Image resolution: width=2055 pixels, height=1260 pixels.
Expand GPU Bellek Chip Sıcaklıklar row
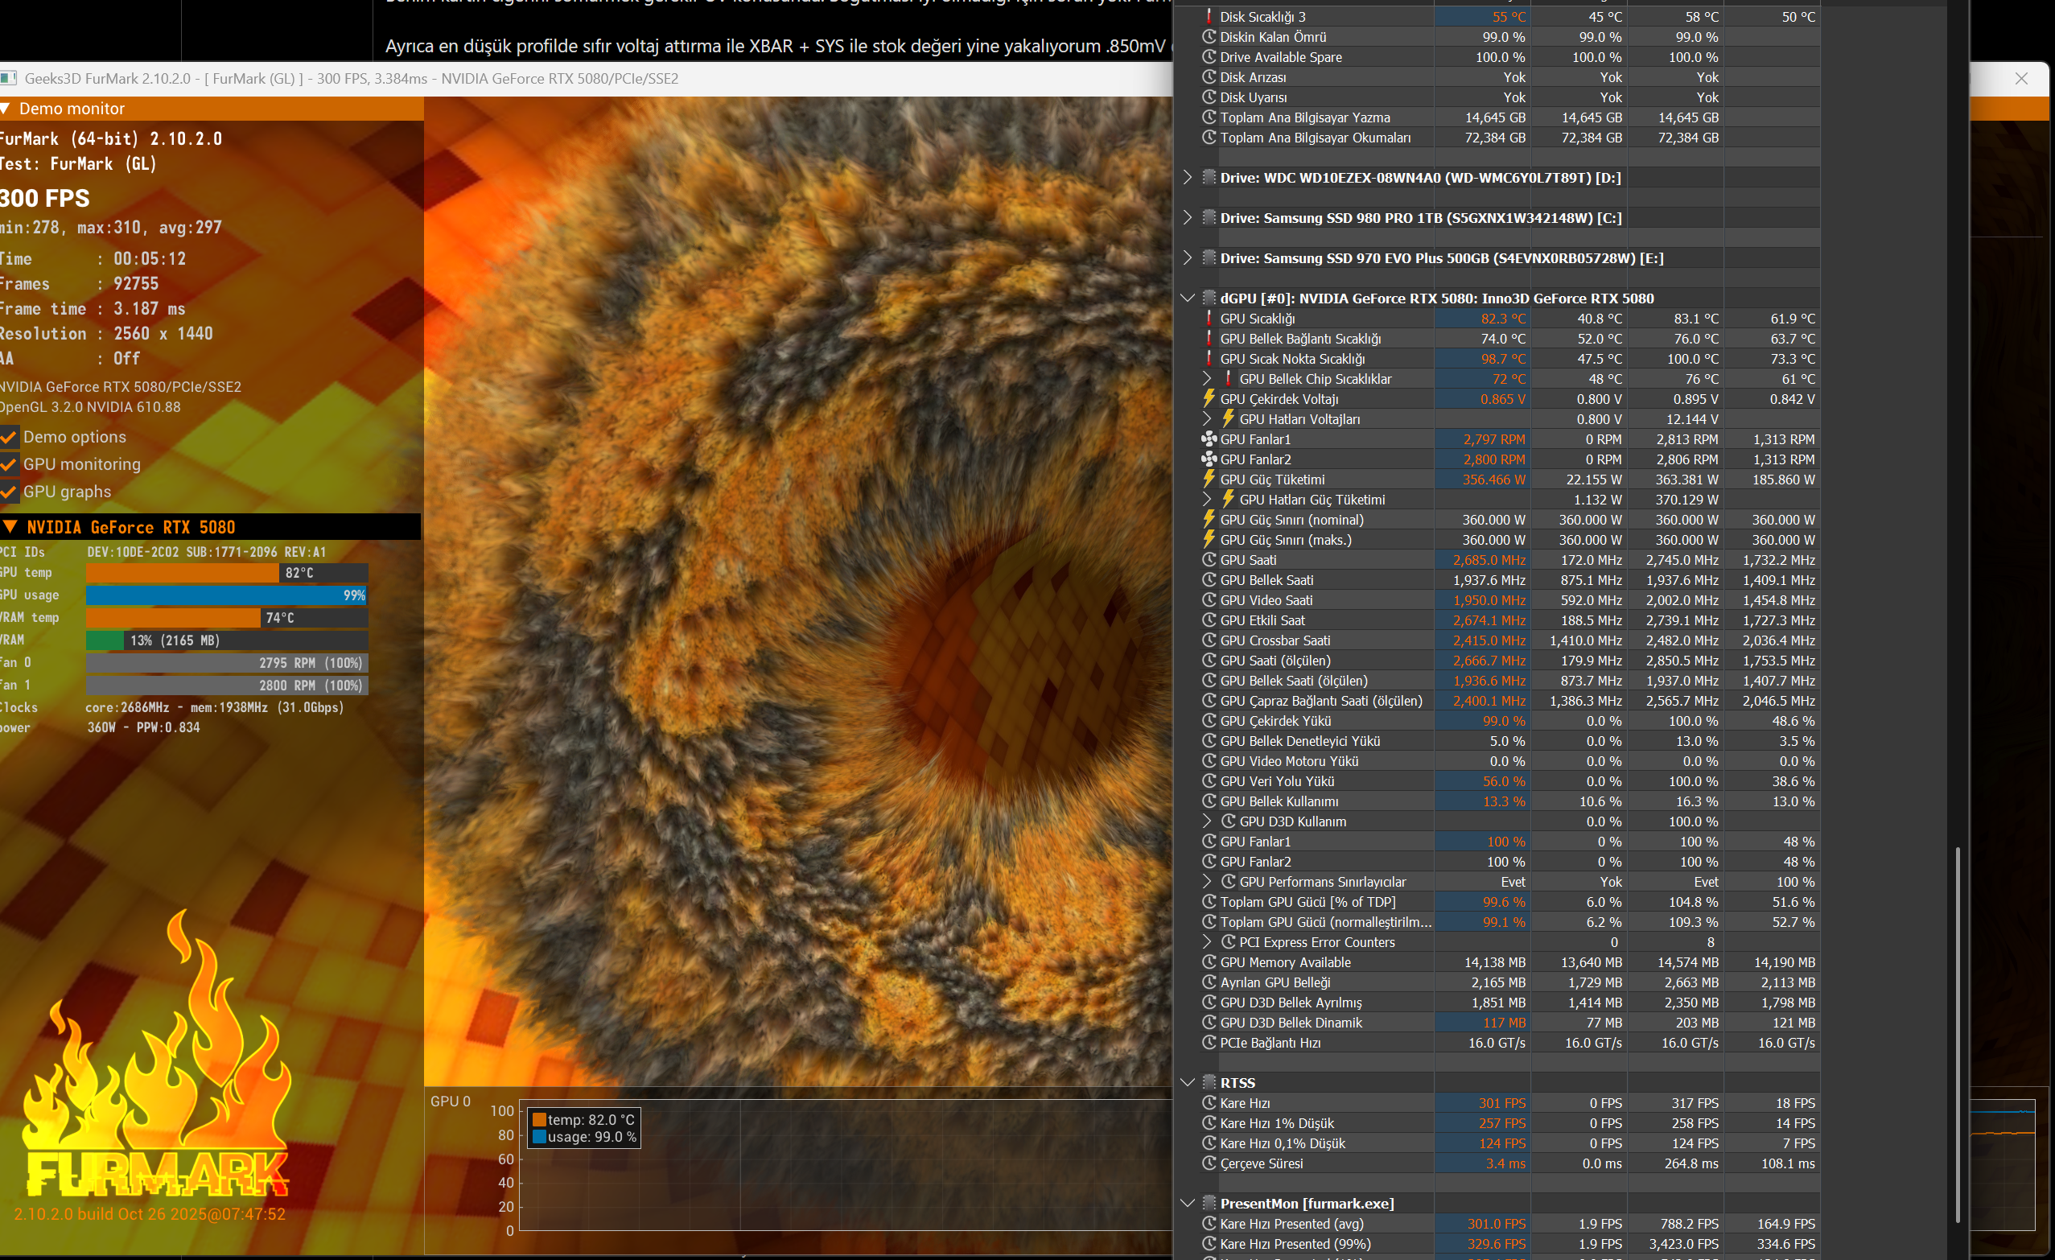click(1207, 379)
